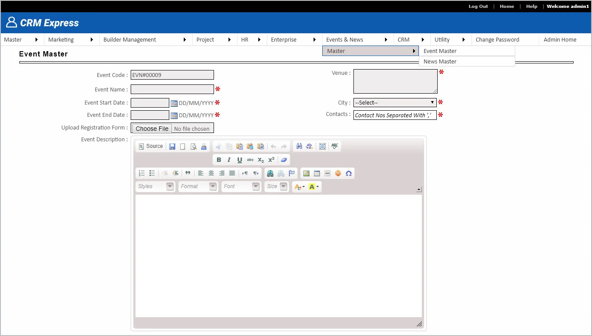Image resolution: width=592 pixels, height=336 pixels.
Task: Click the Insert Image icon
Action: click(307, 173)
